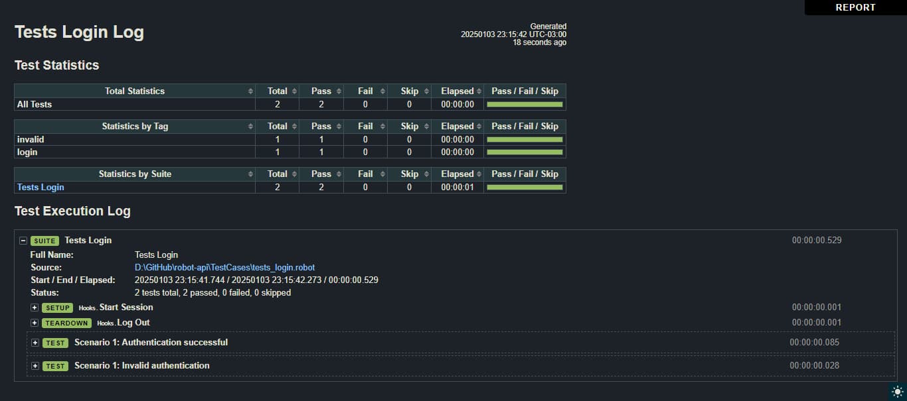Viewport: 907px width, 401px height.
Task: Click the 'Full Name:' label
Action: [x=52, y=255]
